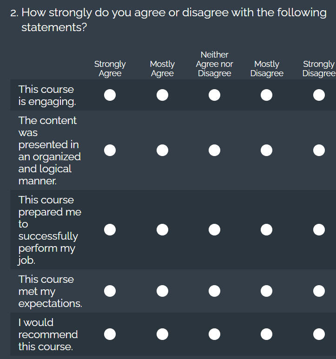The height and width of the screenshot is (359, 336).
Task: Select Strongly Agree for course prepared me
Action: [110, 230]
